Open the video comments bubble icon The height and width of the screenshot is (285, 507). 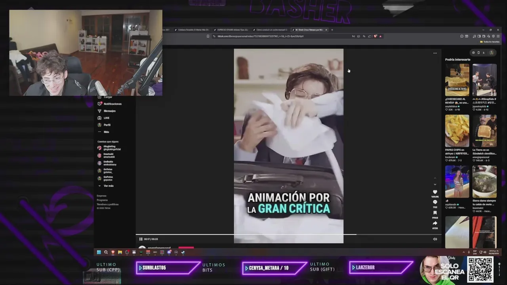[435, 202]
